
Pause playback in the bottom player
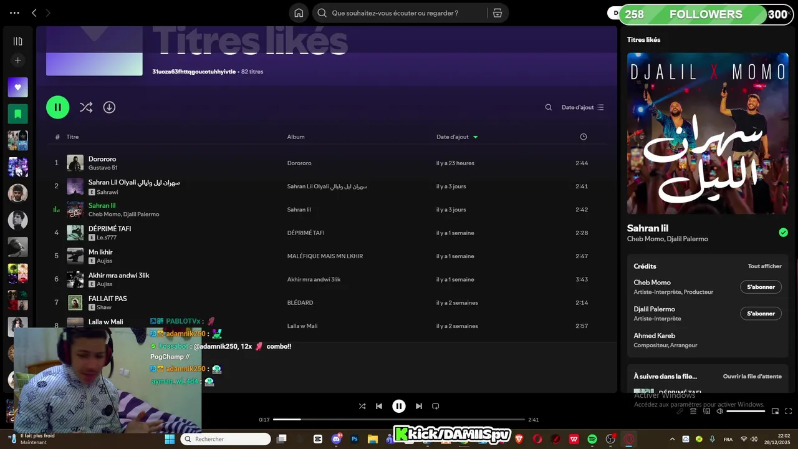pos(399,406)
